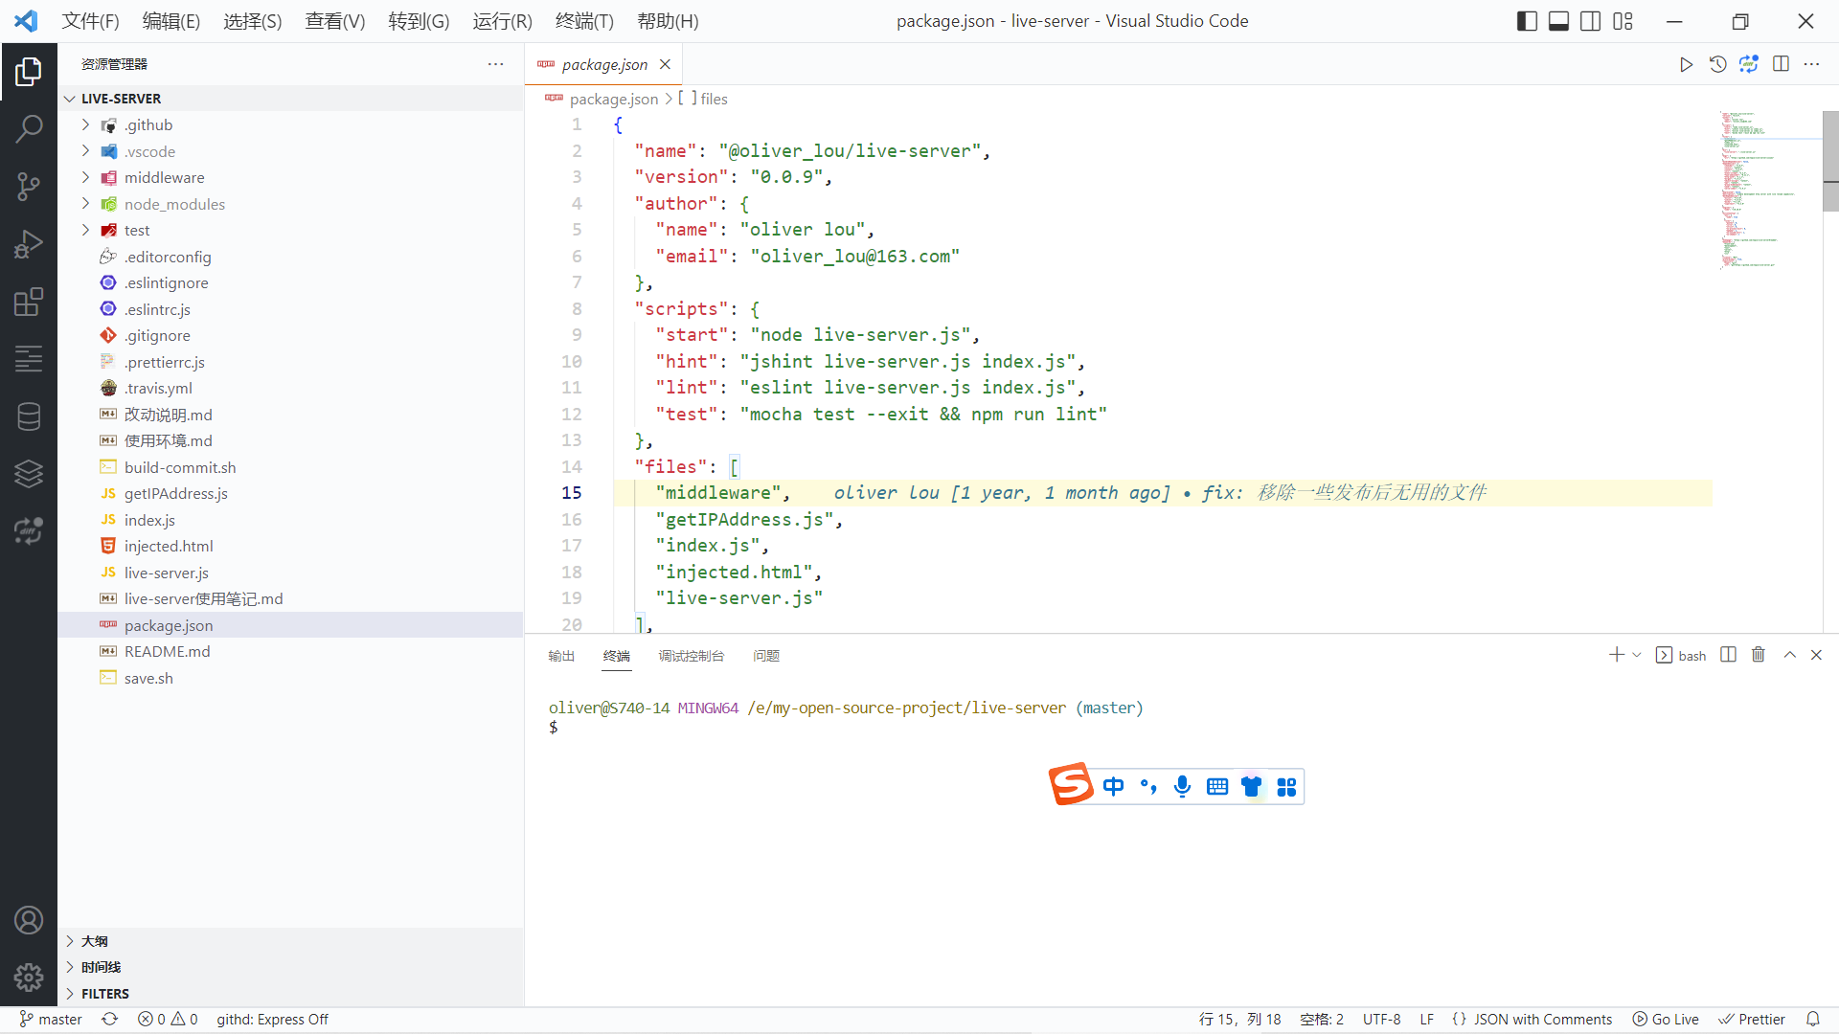This screenshot has width=1839, height=1034.
Task: Click notifications bell in status bar
Action: point(1813,1020)
